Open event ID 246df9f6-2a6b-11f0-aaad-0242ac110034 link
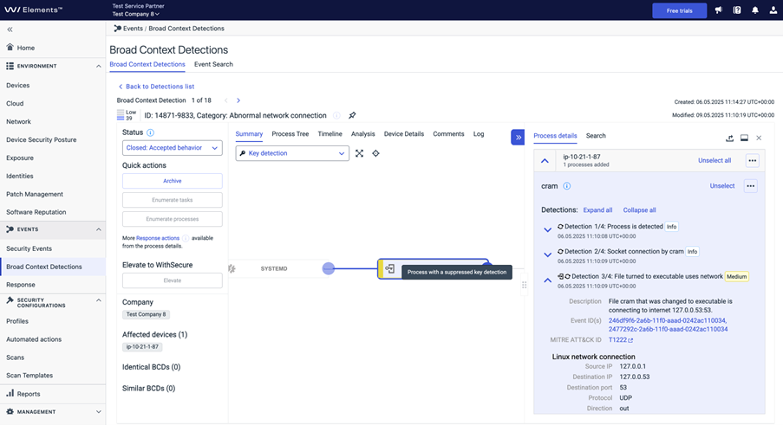Screen dimensions: 783x425 (x=668, y=320)
